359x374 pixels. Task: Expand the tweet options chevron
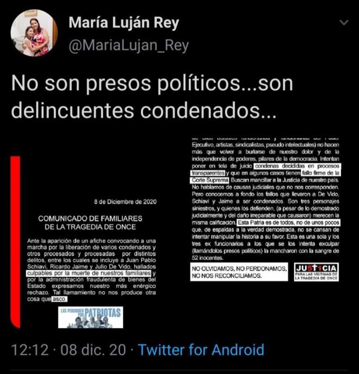[x=344, y=23]
